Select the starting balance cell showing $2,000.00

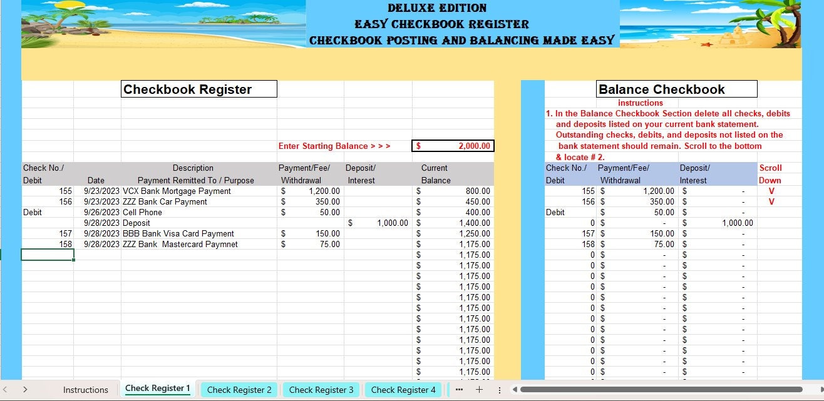coord(453,146)
